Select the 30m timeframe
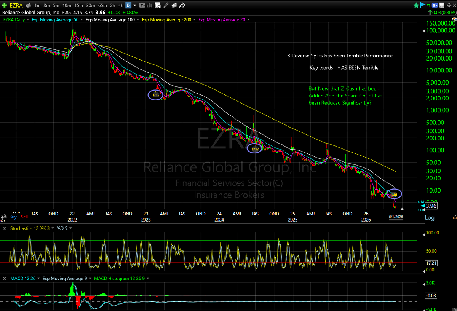This screenshot has width=457, height=311. point(91,5)
